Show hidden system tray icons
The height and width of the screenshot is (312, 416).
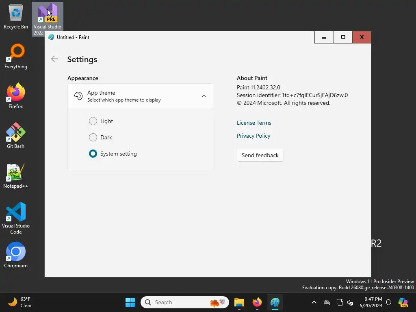click(x=314, y=302)
